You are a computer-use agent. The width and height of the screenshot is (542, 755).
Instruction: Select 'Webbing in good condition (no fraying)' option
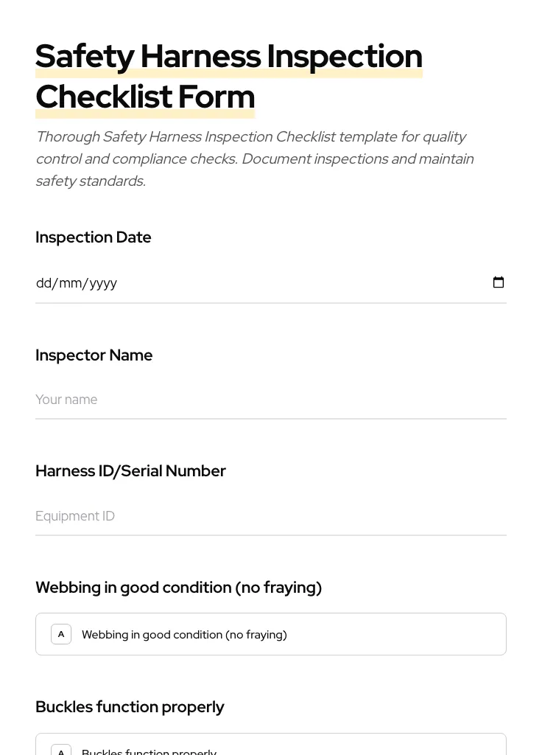tap(271, 634)
